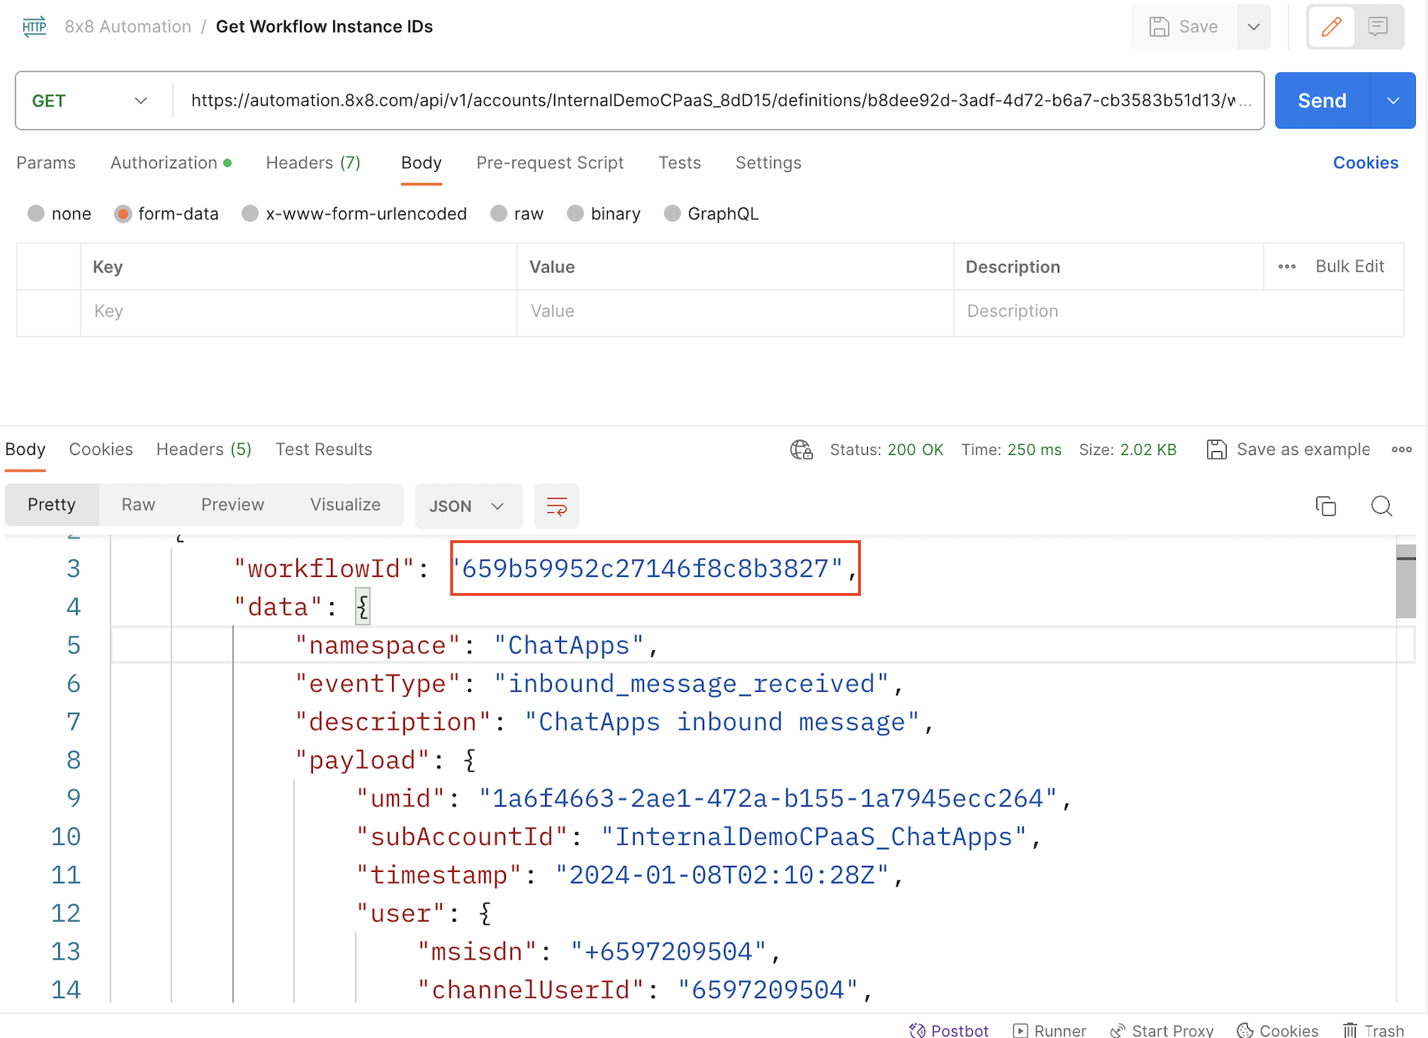The image size is (1428, 1038).
Task: Select the x-www-form-urlencoded radio option
Action: pos(250,214)
